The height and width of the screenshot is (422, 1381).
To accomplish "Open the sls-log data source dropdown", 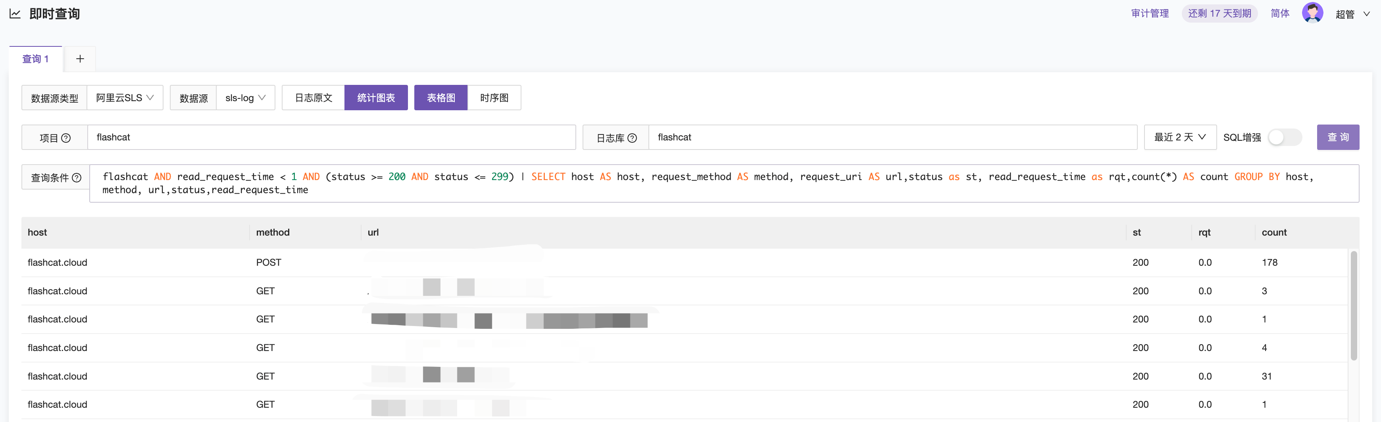I will pos(245,98).
